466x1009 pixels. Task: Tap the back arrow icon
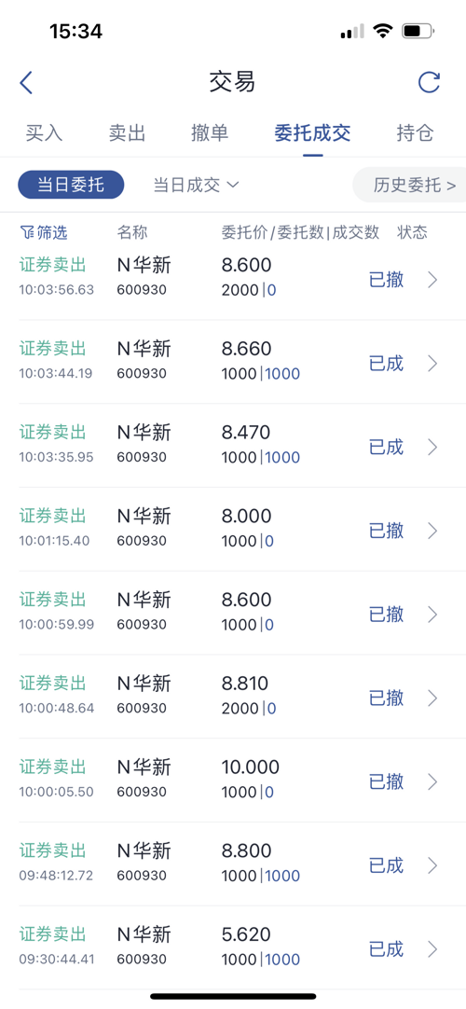click(x=26, y=83)
